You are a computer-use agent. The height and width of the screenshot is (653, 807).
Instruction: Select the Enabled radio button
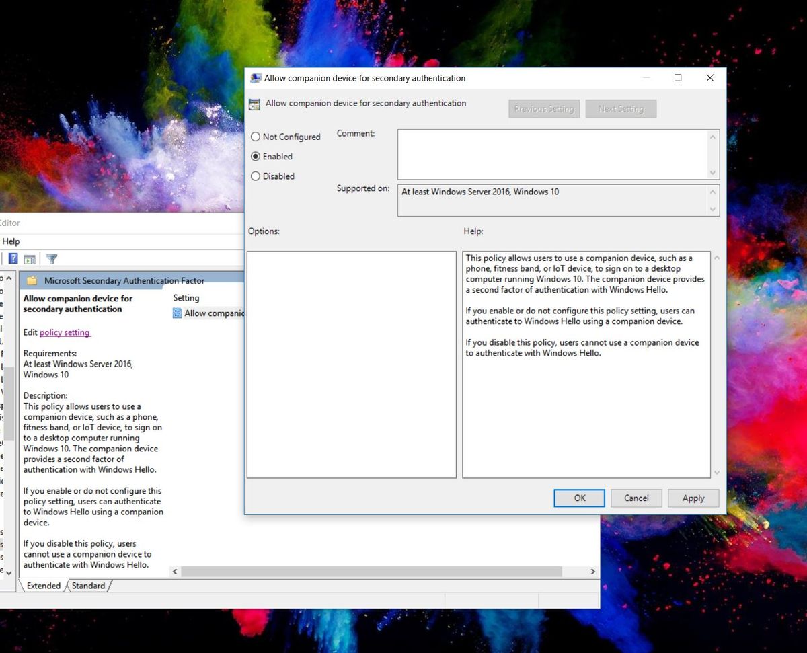coord(256,156)
